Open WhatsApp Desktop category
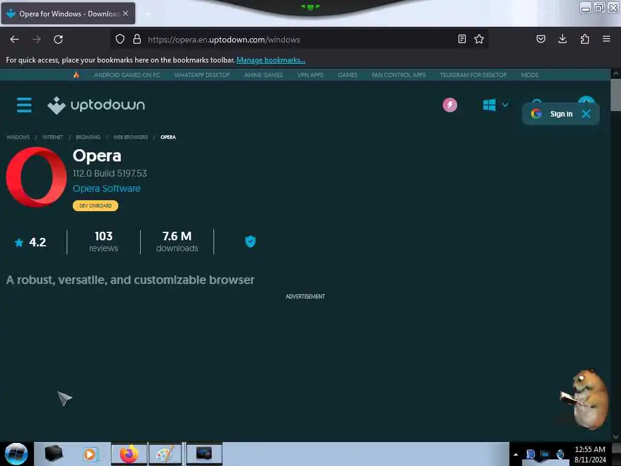This screenshot has width=621, height=466. [202, 75]
